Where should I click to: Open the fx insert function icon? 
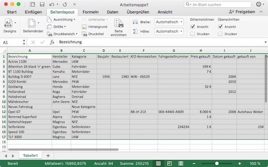(52, 42)
